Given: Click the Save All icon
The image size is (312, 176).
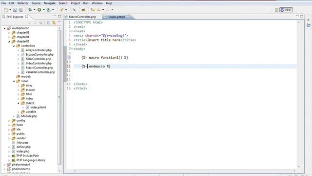Looking at the screenshot, I should (x=20, y=10).
